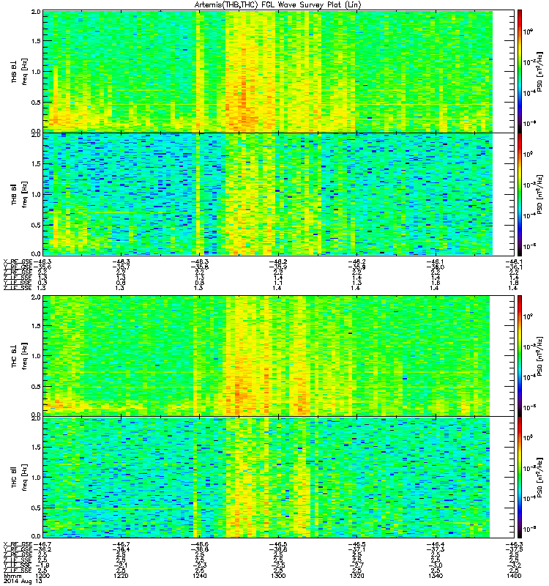
Task: Click the "1320" time tick label
Action: 356,576
